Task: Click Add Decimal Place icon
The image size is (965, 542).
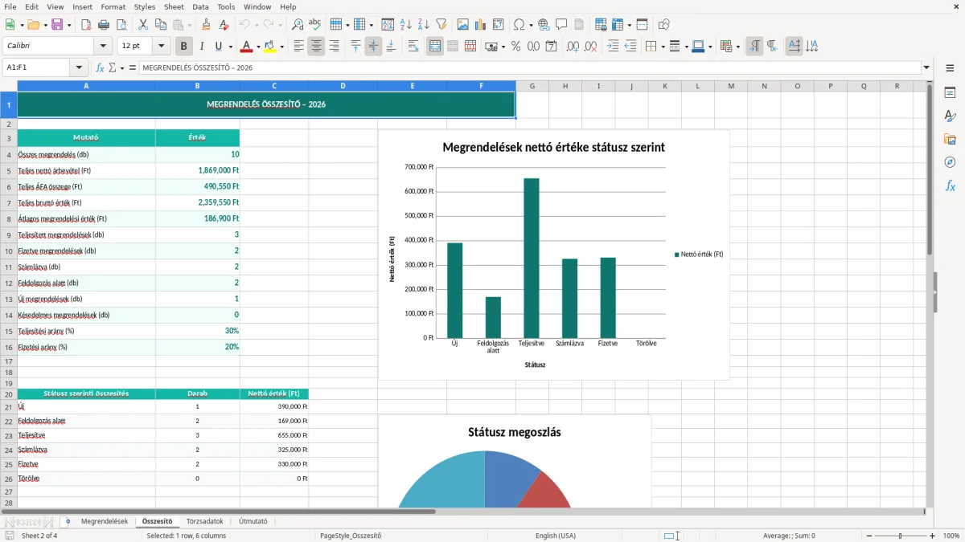Action: pyautogui.click(x=573, y=47)
